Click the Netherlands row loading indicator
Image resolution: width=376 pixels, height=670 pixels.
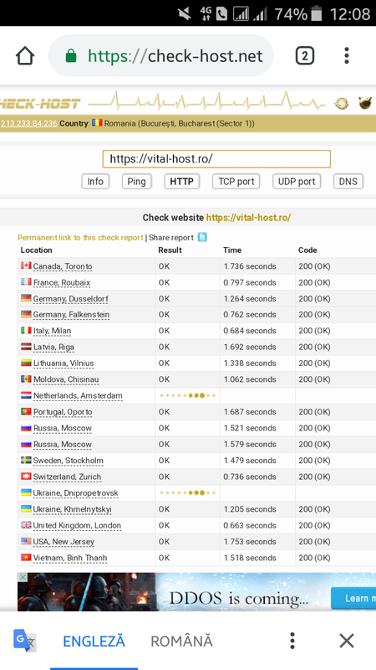point(187,395)
